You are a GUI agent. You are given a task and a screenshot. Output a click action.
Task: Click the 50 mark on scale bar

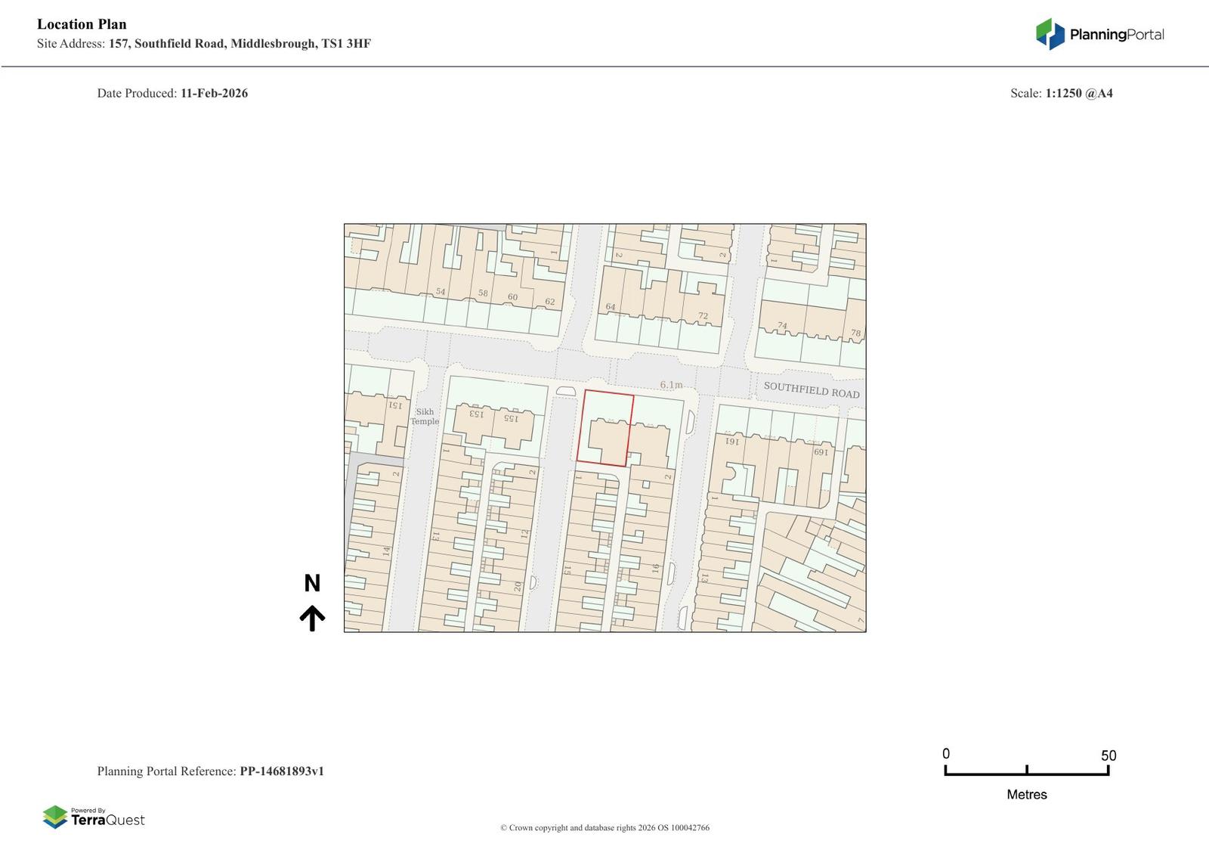tap(1108, 755)
